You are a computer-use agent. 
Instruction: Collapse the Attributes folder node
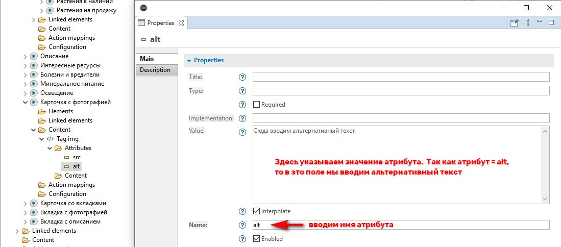(50, 148)
